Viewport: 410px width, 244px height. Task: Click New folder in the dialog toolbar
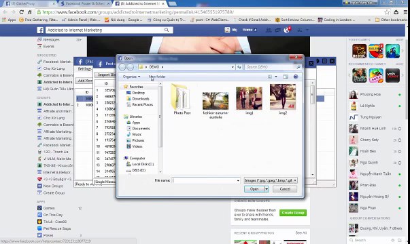(157, 77)
